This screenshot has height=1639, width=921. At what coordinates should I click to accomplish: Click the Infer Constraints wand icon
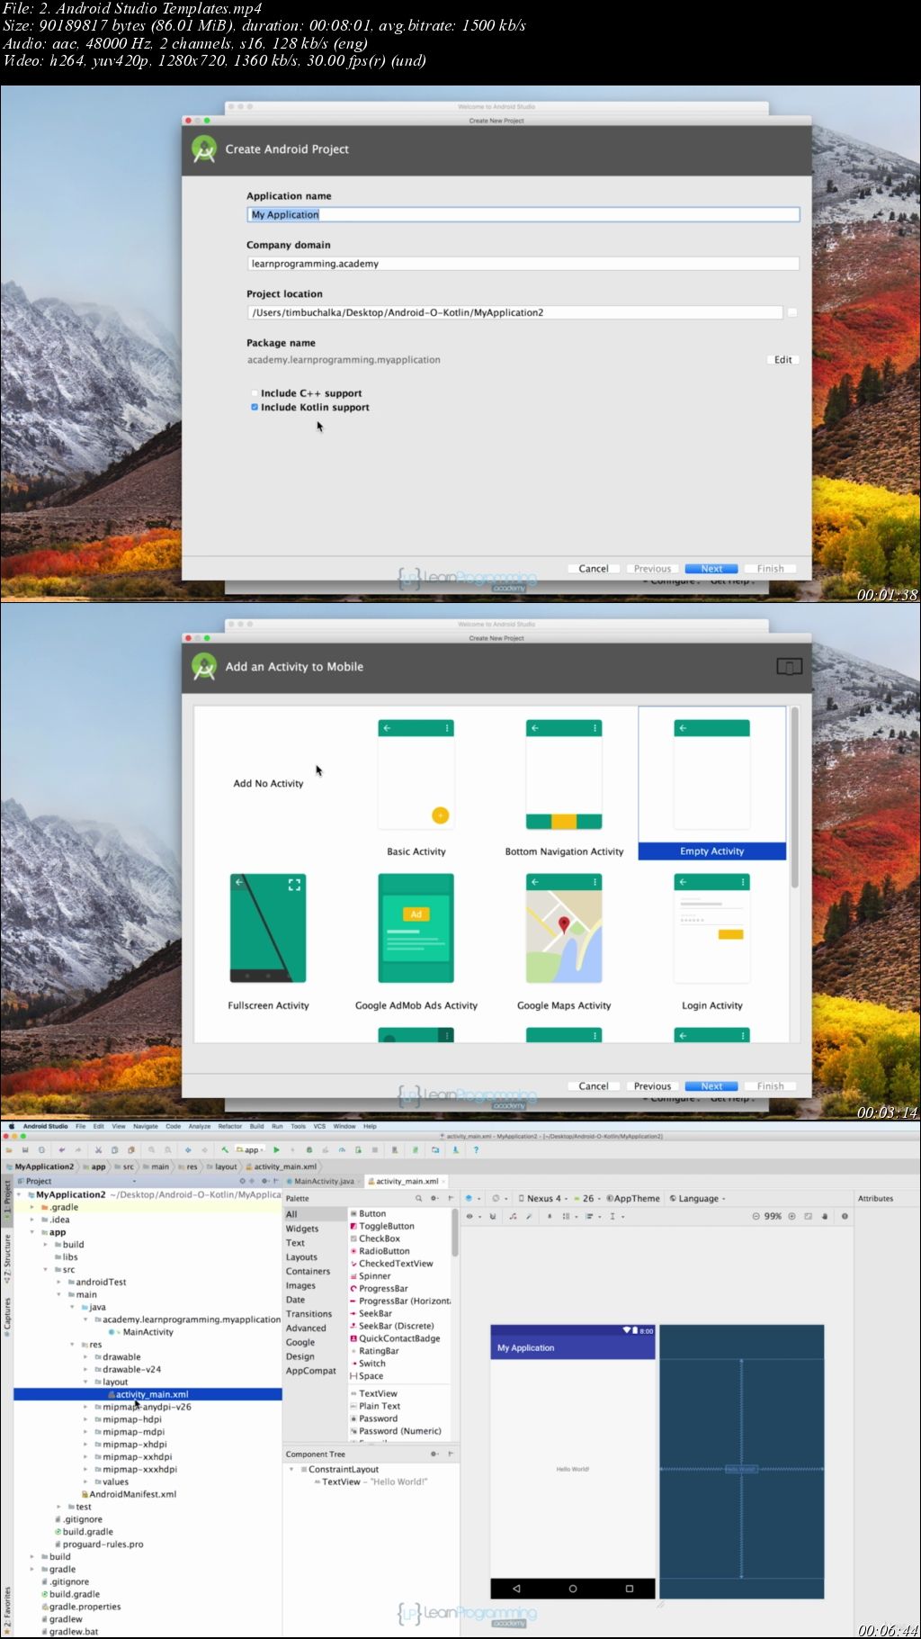(x=529, y=1216)
